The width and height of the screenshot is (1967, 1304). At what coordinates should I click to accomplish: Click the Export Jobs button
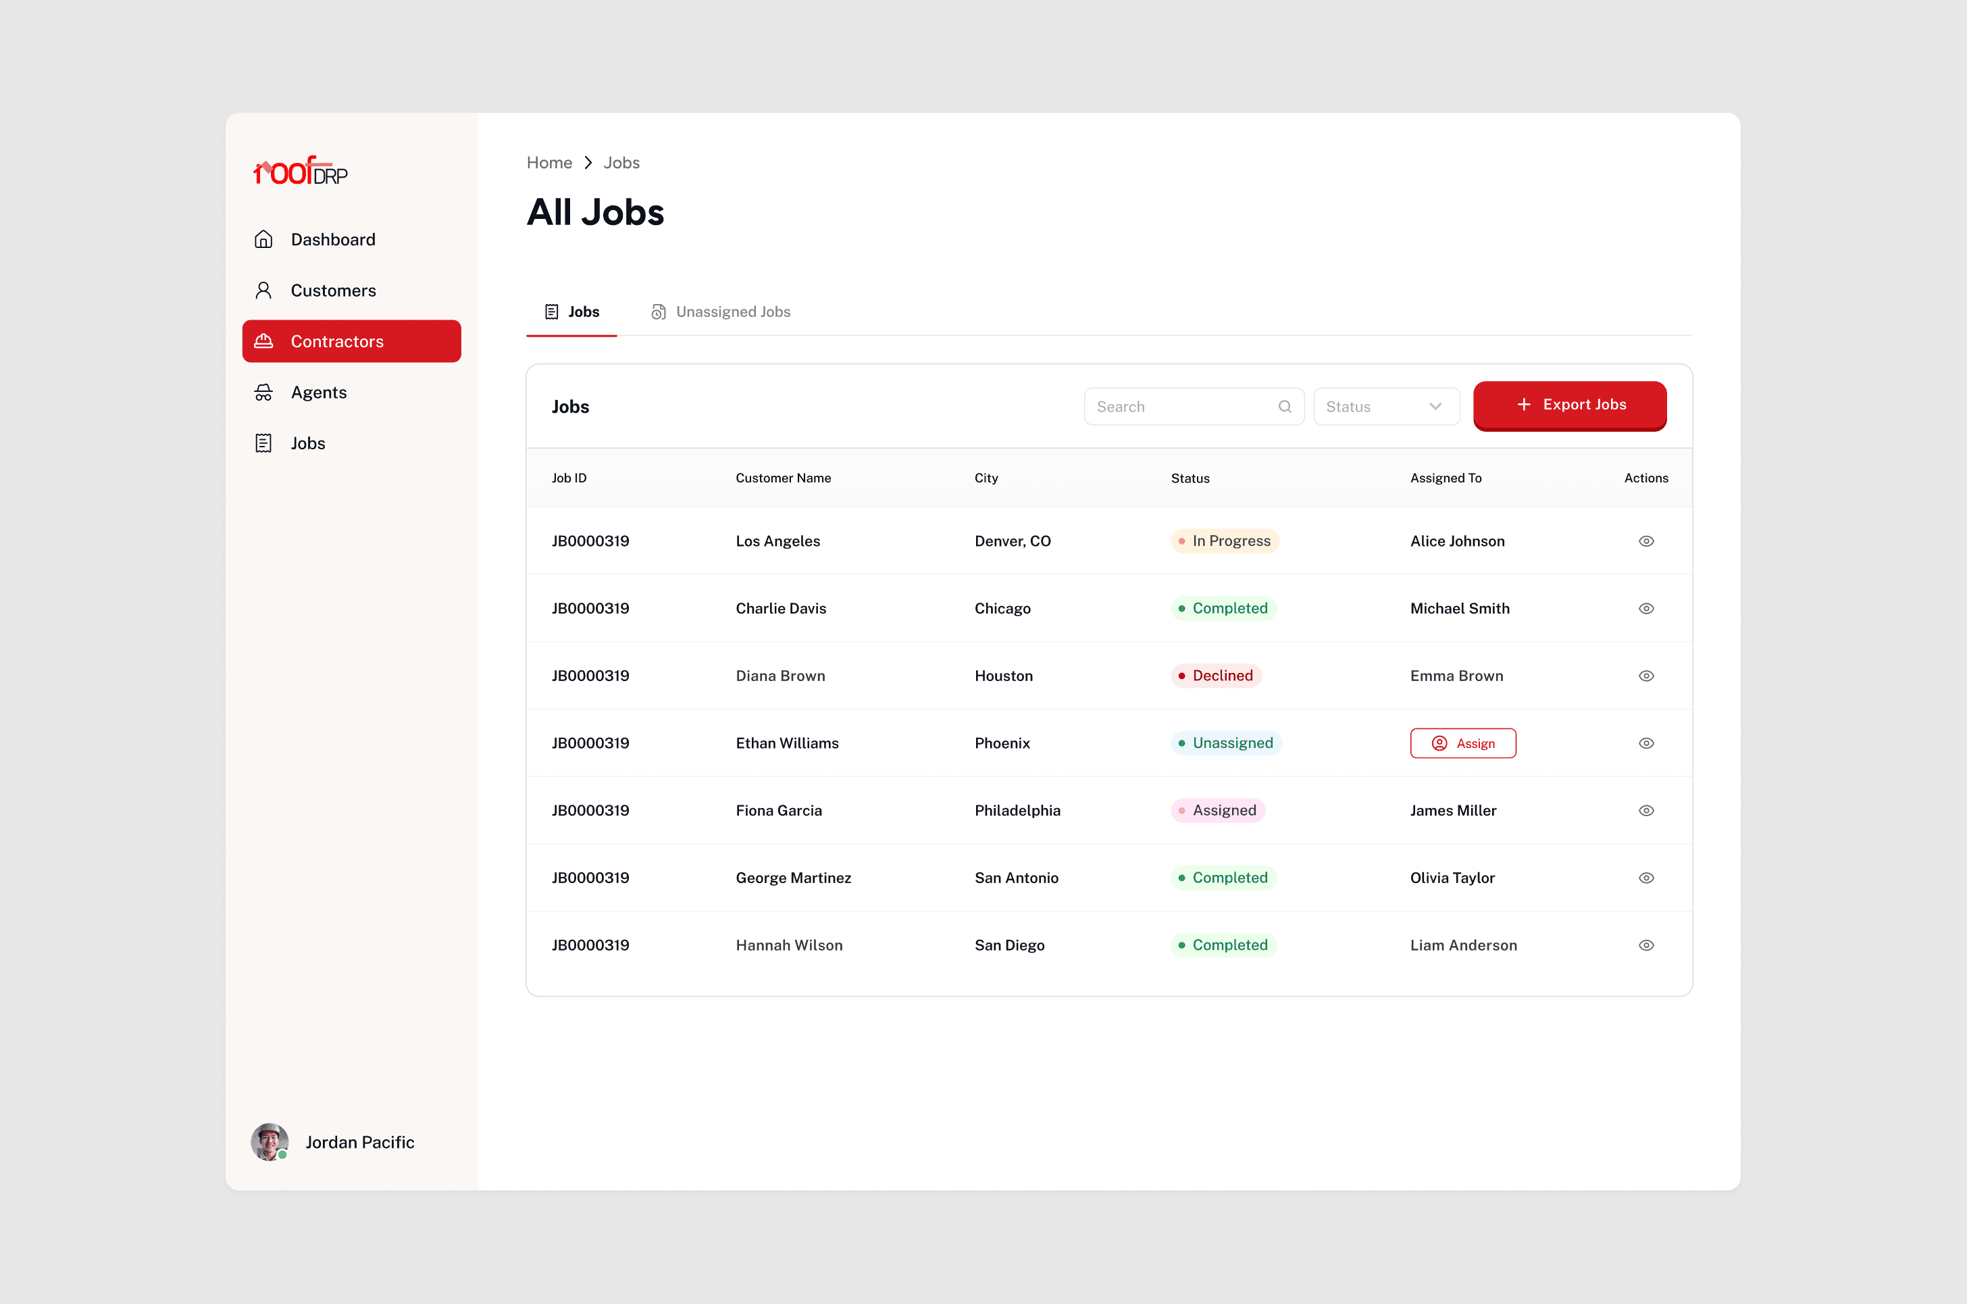(1568, 405)
